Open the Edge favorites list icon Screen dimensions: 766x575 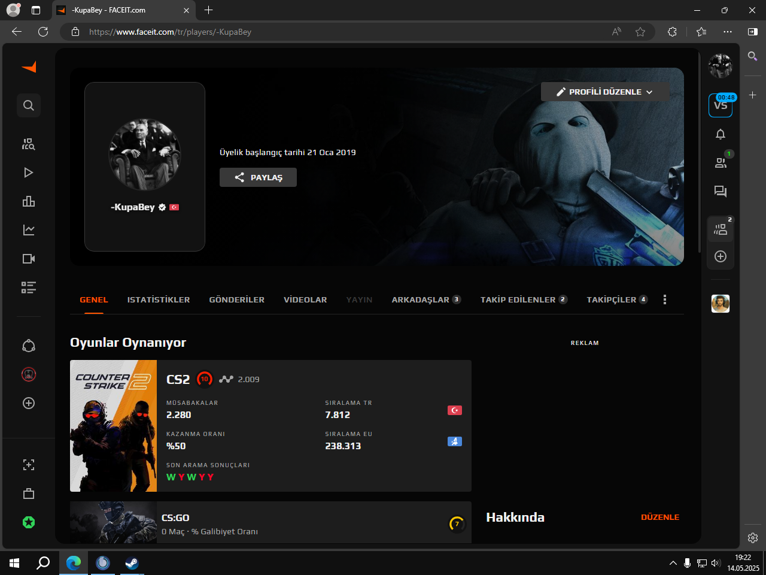click(701, 32)
